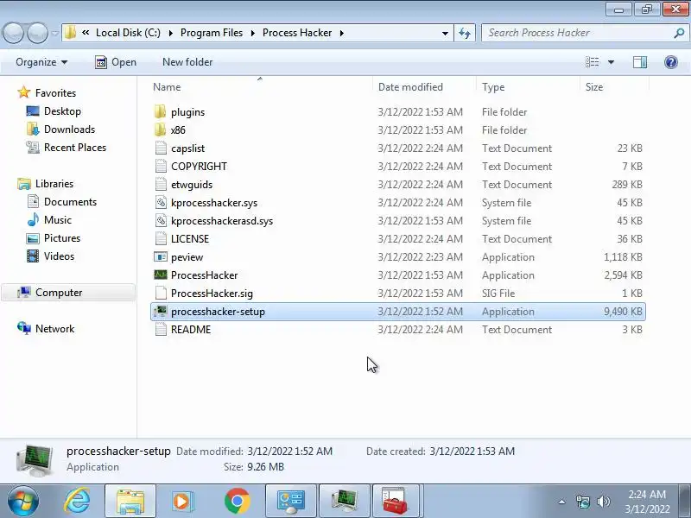Show hidden tray icons arrow
Viewport: 691px width, 518px height.
[x=562, y=502]
